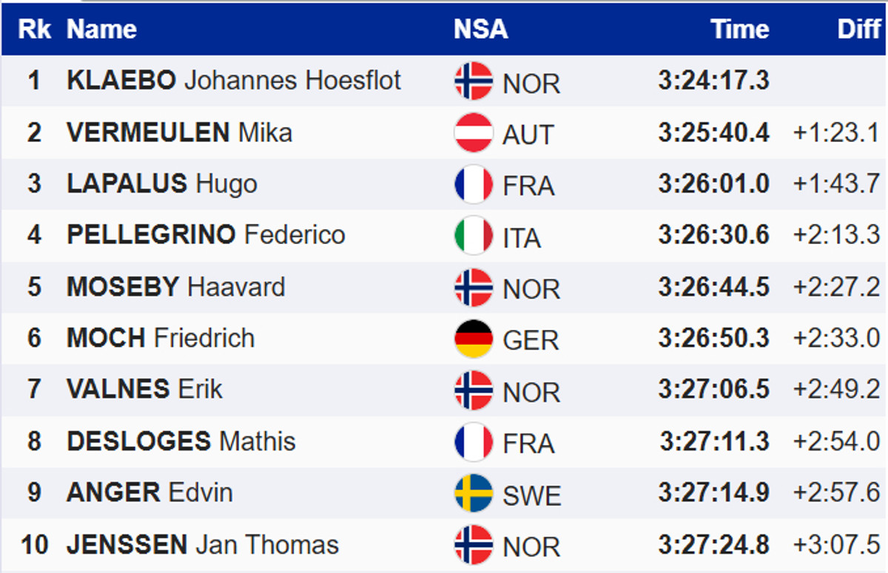
Task: Click the France flag in Desloges row
Action: point(474,441)
